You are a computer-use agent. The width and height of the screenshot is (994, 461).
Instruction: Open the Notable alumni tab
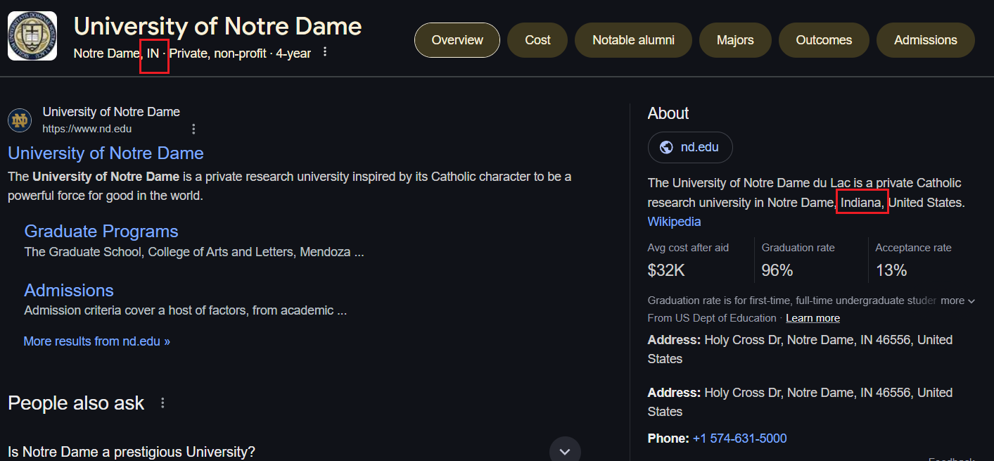coord(633,40)
